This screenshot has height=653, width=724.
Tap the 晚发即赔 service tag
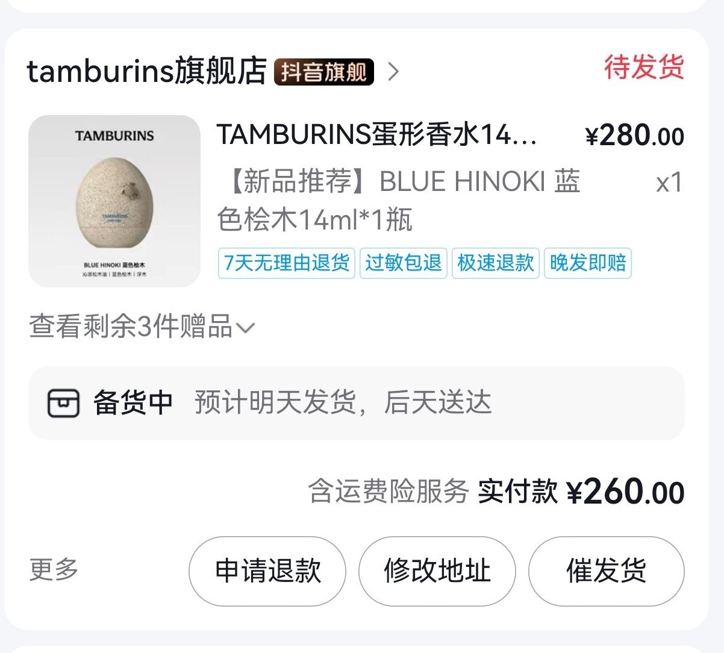click(588, 263)
